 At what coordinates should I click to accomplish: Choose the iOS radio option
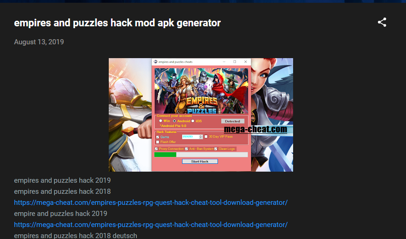(193, 121)
